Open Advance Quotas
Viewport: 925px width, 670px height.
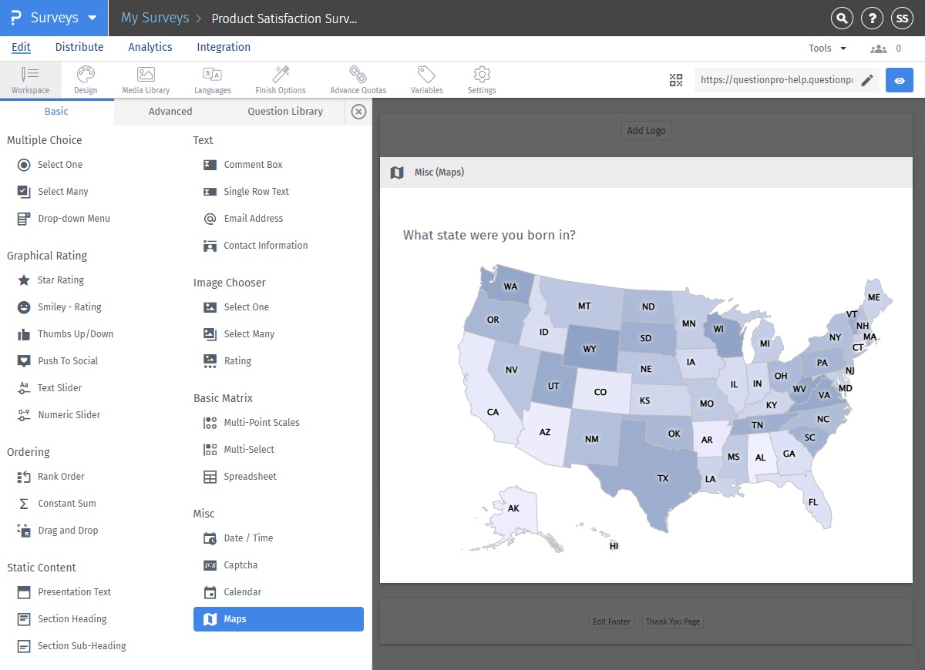click(358, 79)
